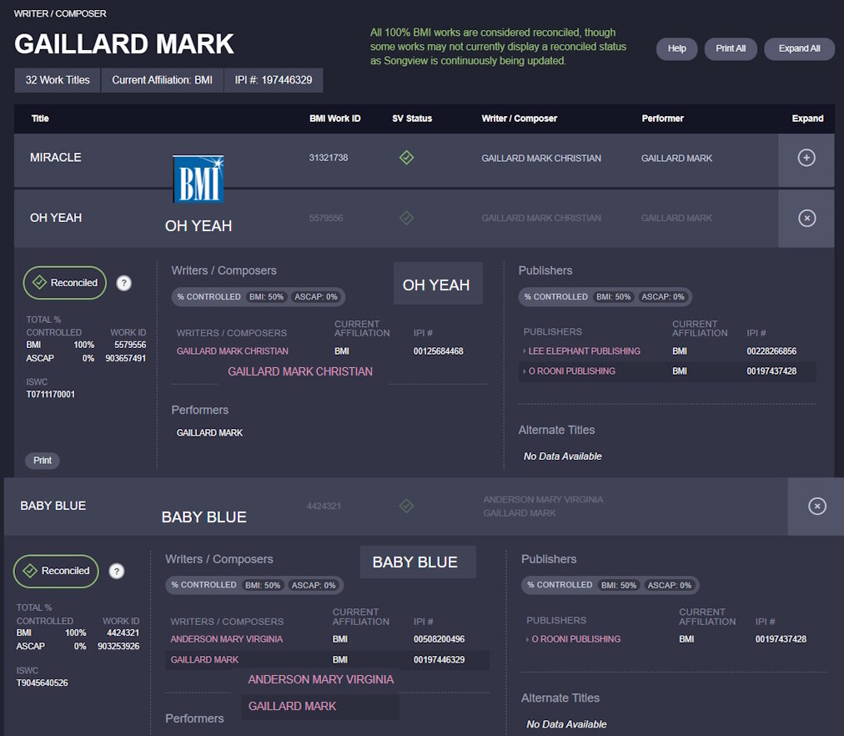844x736 pixels.
Task: Collapse the OH YEAH work row
Action: pyautogui.click(x=806, y=218)
